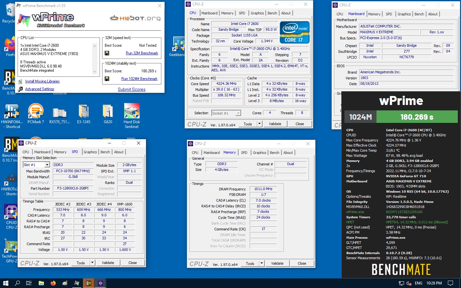
Task: Click the F3-12800CL6-2GBPI part number field
Action: coord(73,188)
